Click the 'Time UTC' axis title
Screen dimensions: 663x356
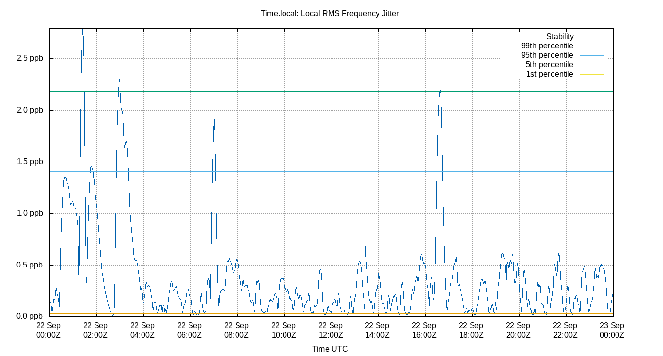pyautogui.click(x=330, y=349)
